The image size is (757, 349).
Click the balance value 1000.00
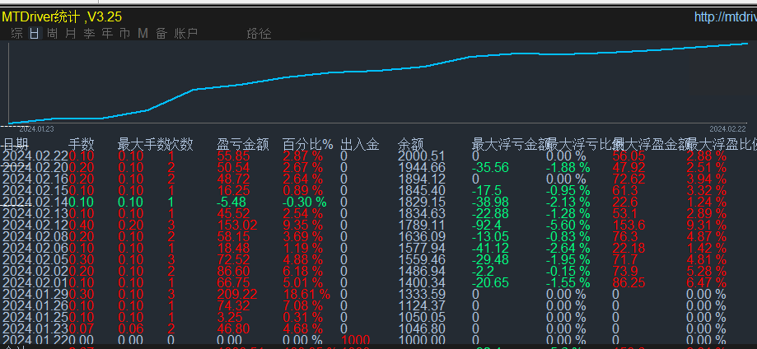422,340
